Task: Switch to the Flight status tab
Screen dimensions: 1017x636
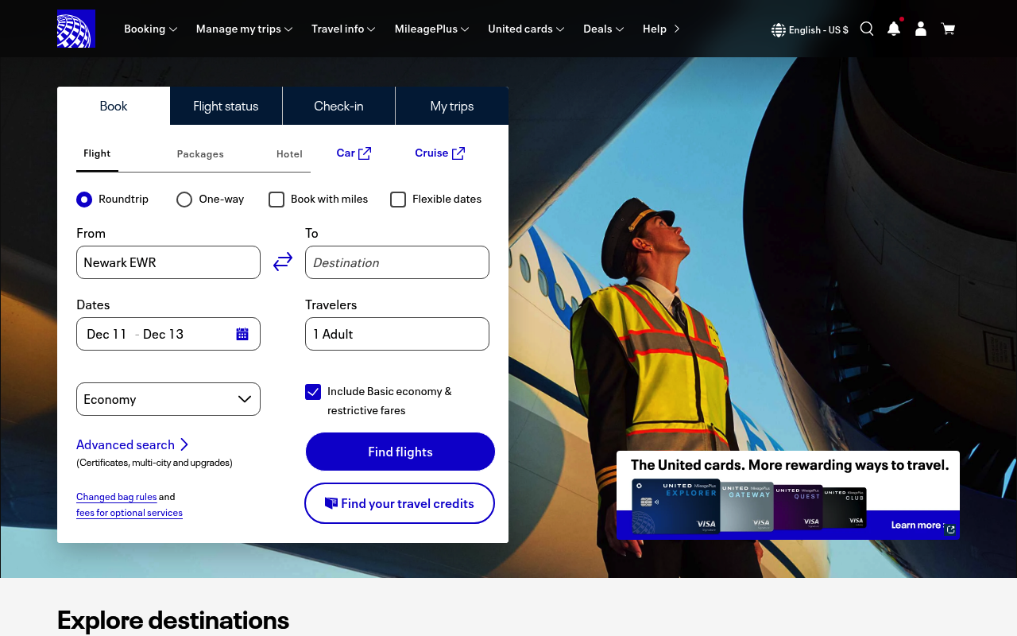Action: click(x=226, y=106)
